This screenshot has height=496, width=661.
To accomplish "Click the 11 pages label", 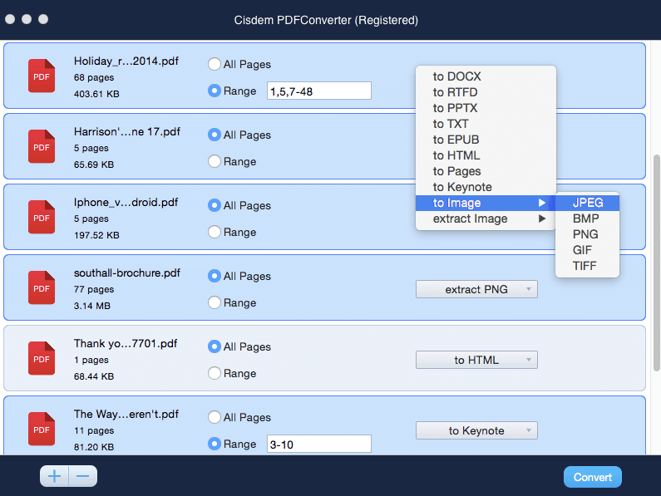I will pyautogui.click(x=94, y=430).
